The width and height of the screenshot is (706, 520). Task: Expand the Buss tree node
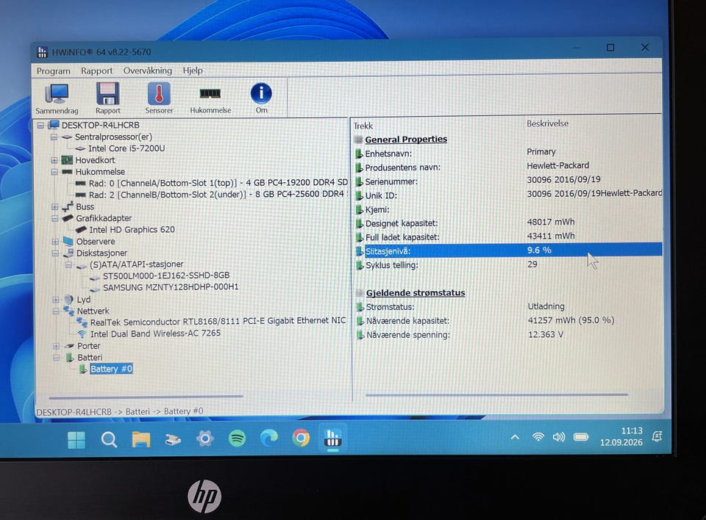54,207
